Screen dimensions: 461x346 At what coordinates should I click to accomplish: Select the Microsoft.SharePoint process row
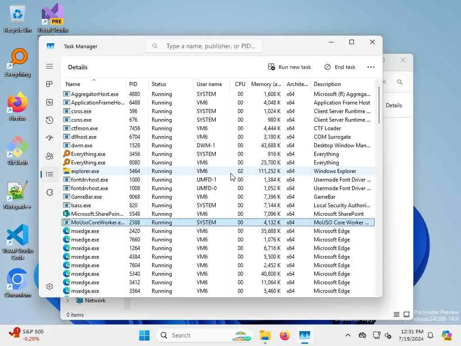pos(218,214)
